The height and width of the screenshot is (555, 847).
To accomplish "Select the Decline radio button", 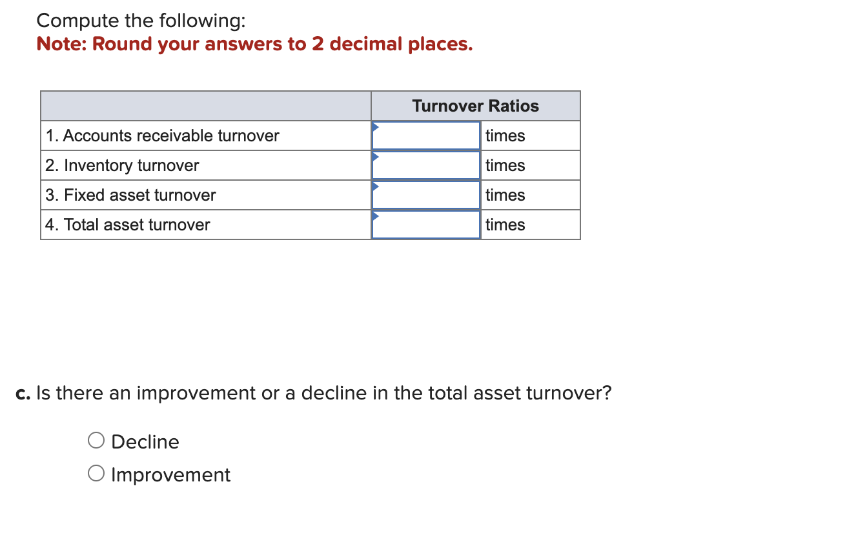I will 96,440.
